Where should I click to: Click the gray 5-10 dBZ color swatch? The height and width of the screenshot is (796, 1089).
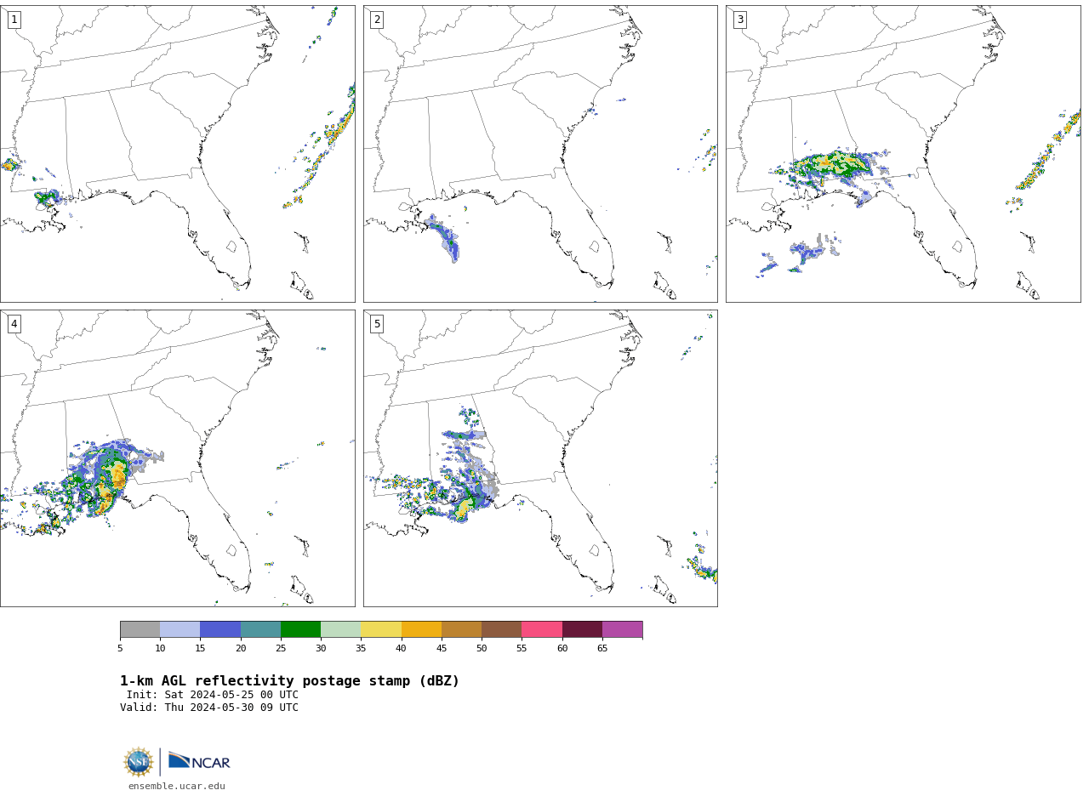point(140,629)
